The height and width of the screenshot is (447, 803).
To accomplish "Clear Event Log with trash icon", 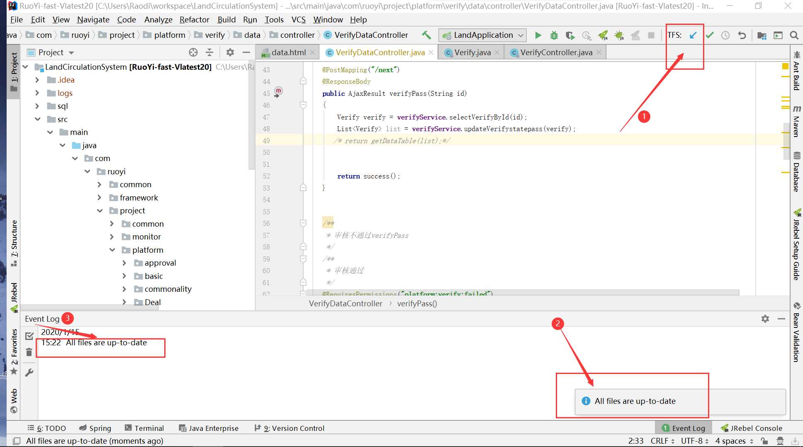I will [29, 352].
